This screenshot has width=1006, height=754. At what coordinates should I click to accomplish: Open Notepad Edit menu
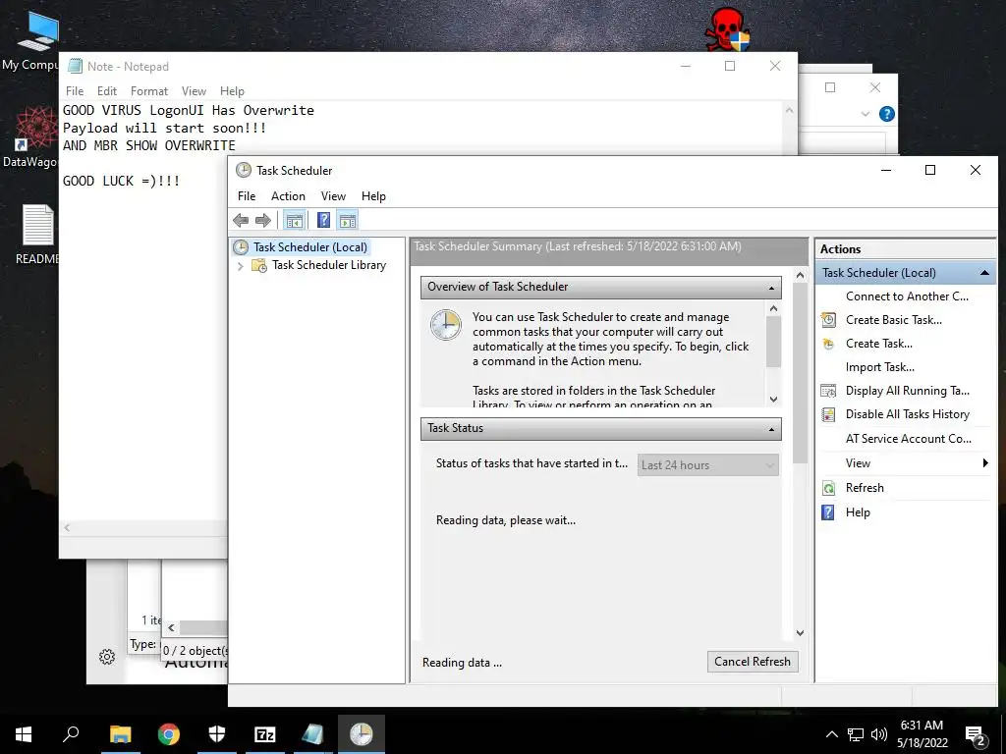click(106, 91)
